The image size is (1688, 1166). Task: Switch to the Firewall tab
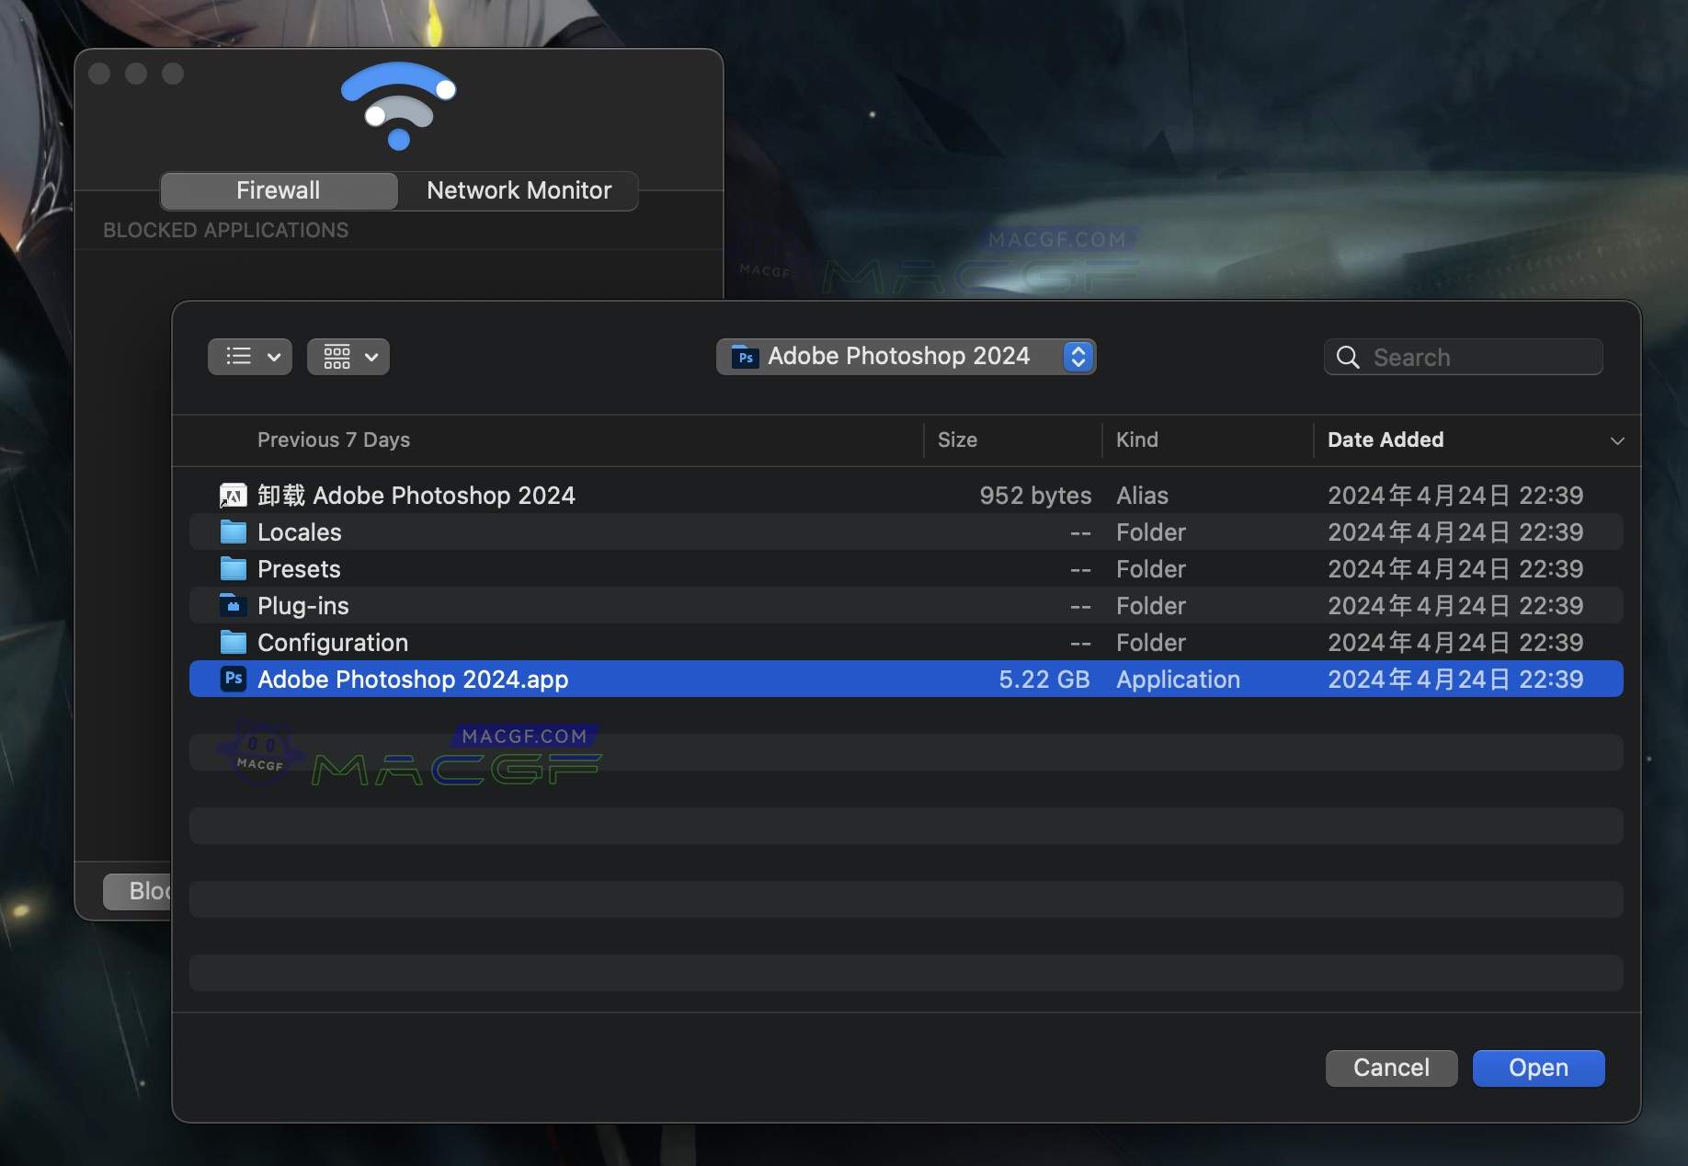click(279, 190)
